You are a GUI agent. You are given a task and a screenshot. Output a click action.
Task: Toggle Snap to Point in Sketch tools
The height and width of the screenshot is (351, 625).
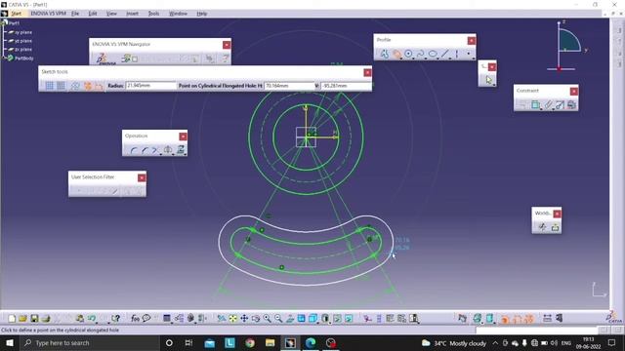61,86
